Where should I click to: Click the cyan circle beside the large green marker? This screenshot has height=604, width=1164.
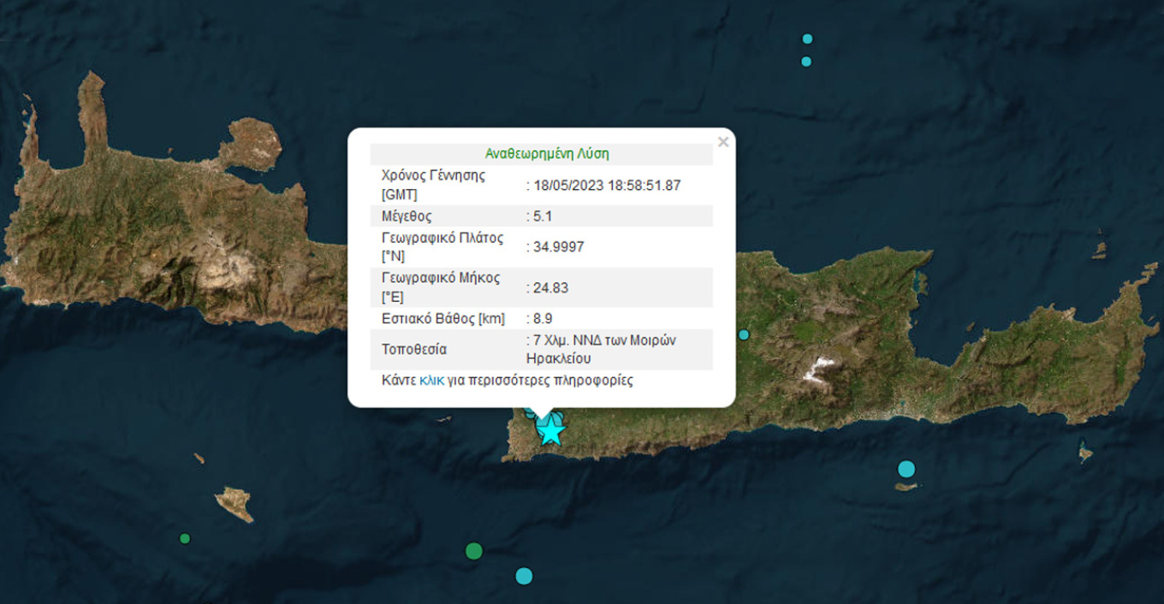point(524,576)
